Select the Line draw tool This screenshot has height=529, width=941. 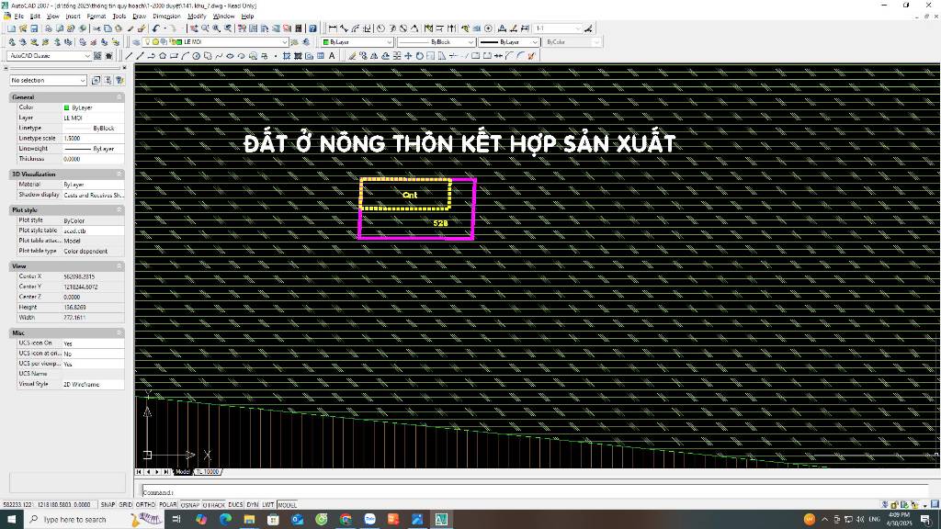[x=129, y=56]
